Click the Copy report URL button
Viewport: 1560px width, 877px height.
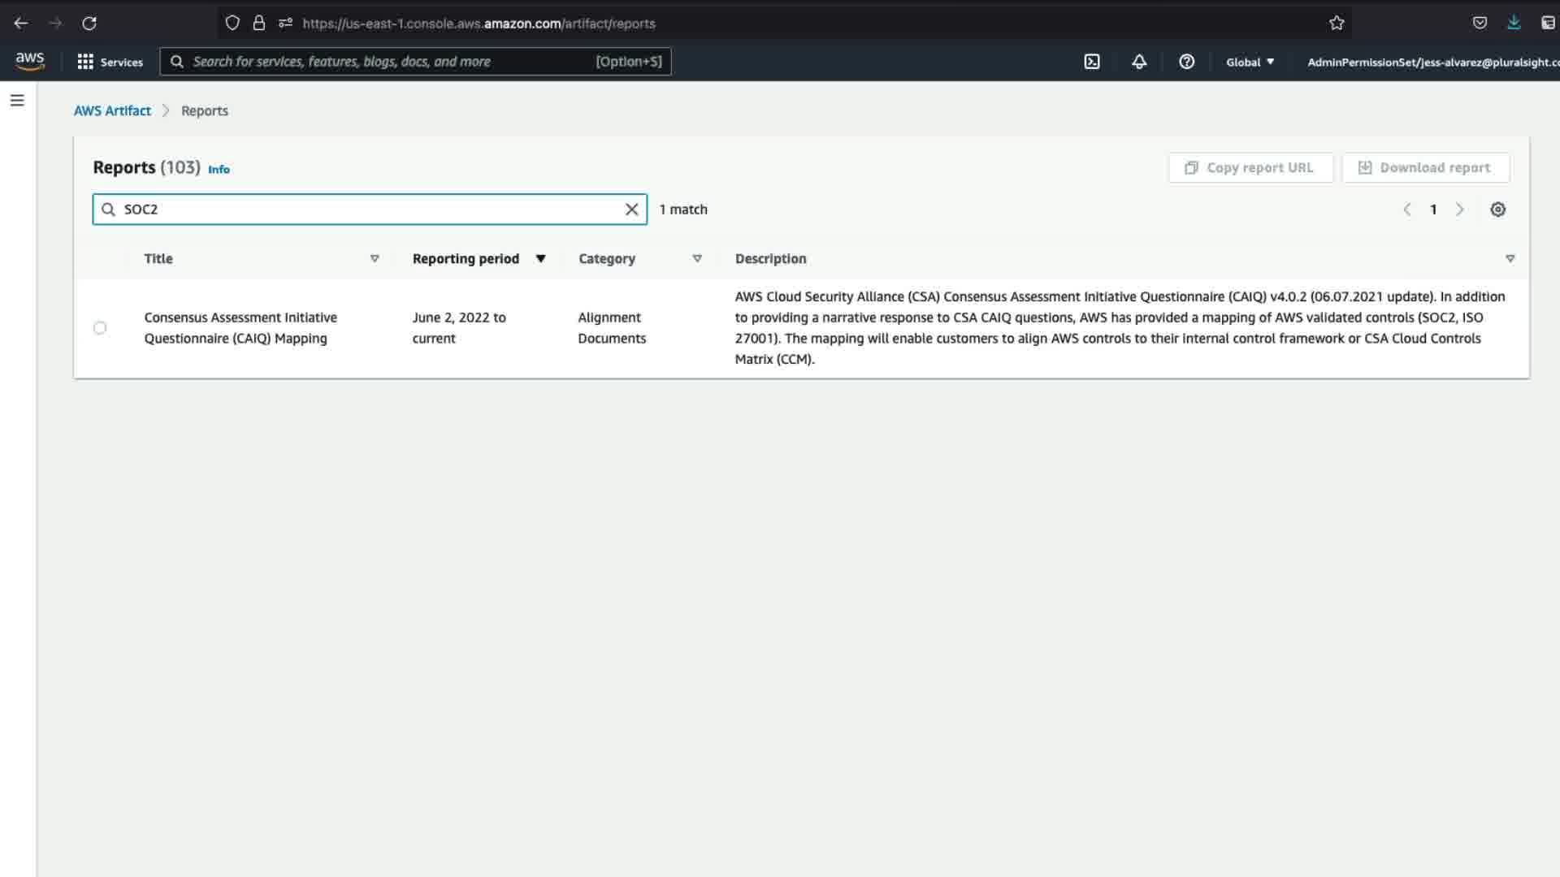[1250, 167]
